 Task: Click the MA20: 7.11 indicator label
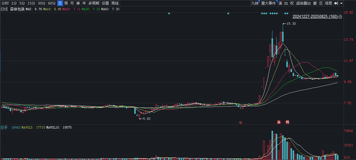point(72,9)
